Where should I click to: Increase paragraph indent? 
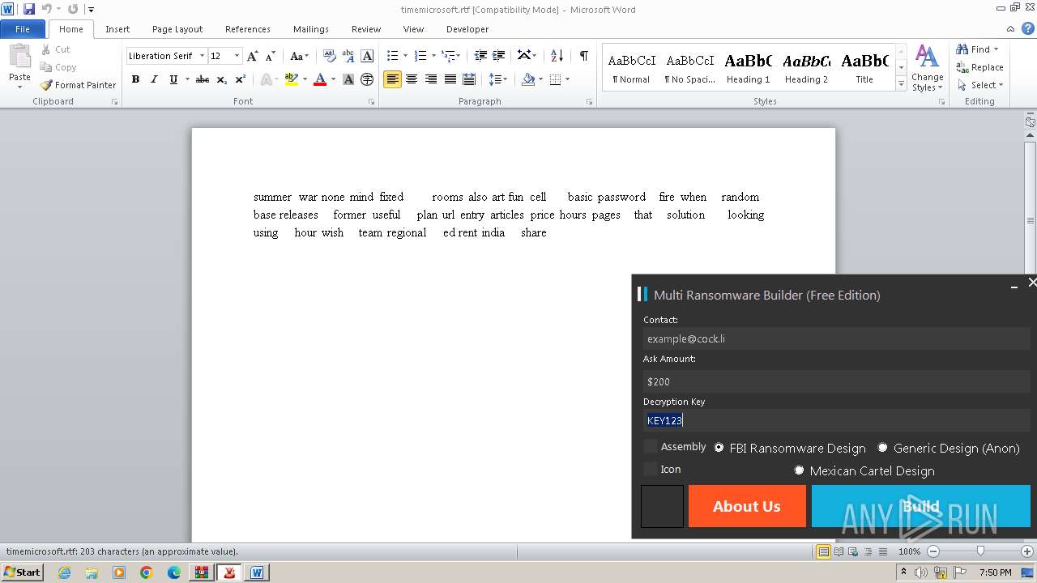pos(500,56)
